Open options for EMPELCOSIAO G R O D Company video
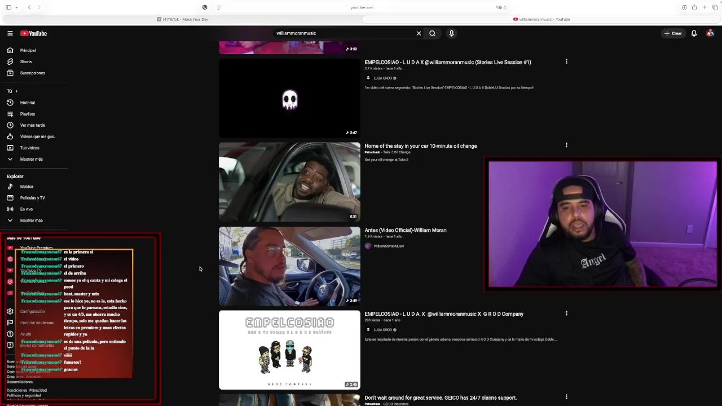This screenshot has width=722, height=406. pos(566,313)
